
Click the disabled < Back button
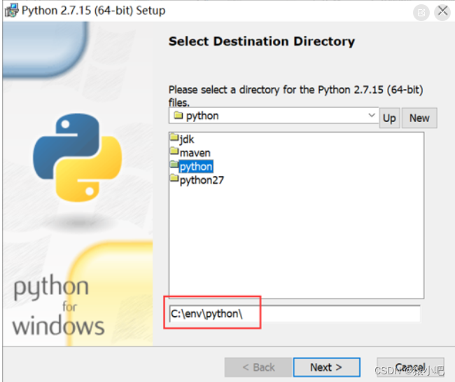pyautogui.click(x=258, y=367)
